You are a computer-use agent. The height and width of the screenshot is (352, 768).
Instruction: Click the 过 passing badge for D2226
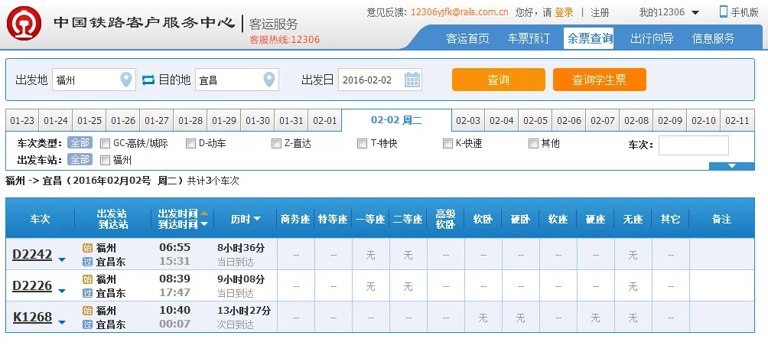[x=88, y=293]
